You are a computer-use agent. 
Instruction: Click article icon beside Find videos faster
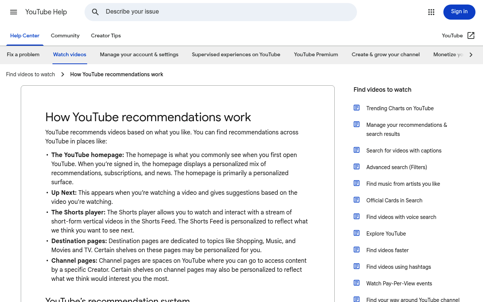coord(357,250)
